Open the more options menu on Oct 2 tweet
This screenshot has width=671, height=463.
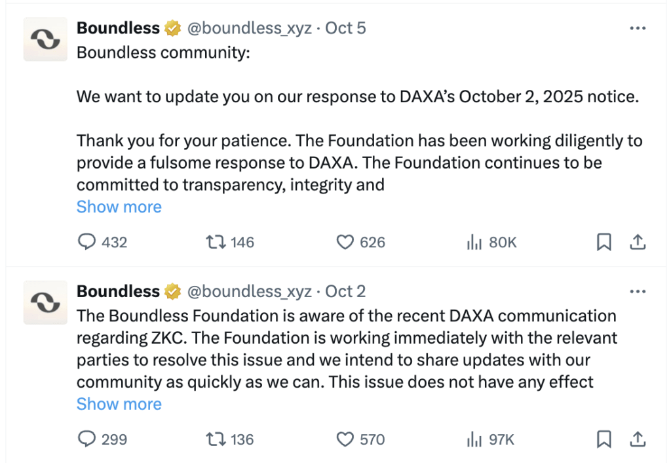(x=637, y=291)
